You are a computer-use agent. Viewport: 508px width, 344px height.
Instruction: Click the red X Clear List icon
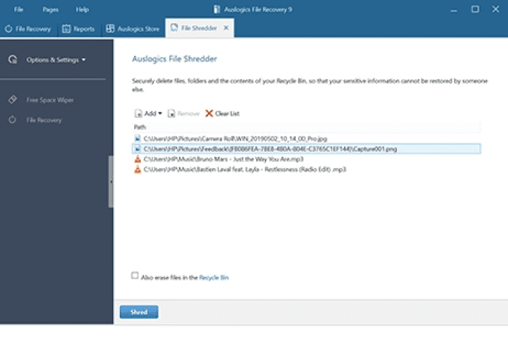(x=209, y=113)
